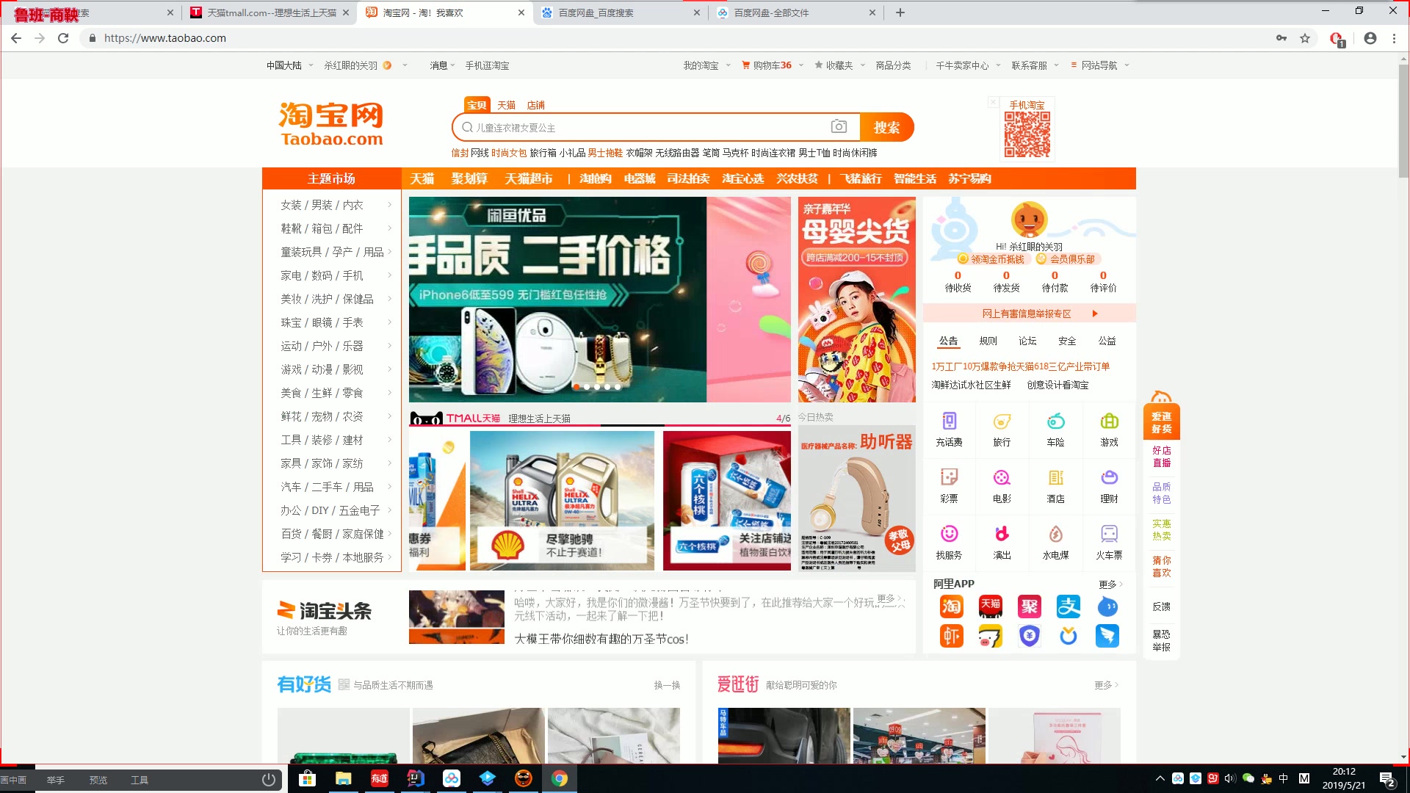Open 天猫超市 in the orange nav bar

528,178
